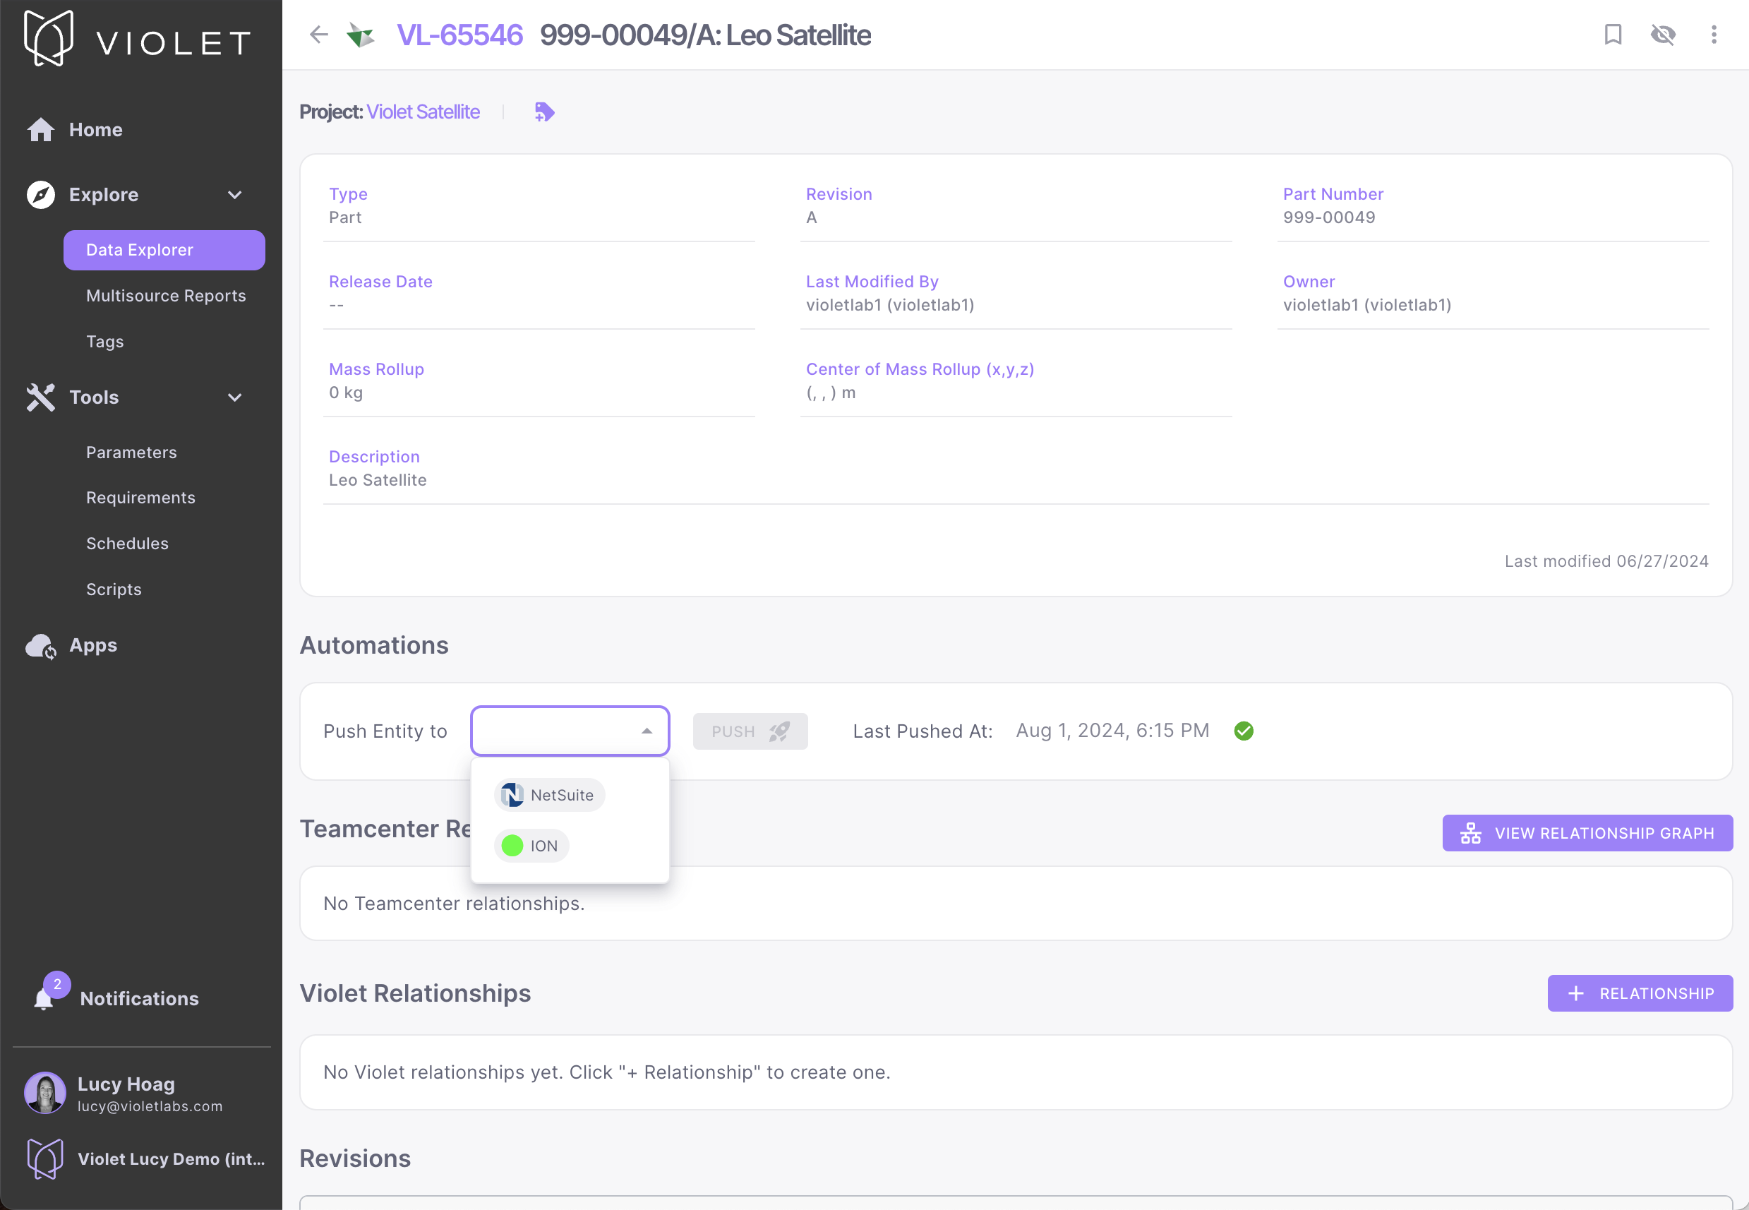Collapse the Tools section chevron

235,397
